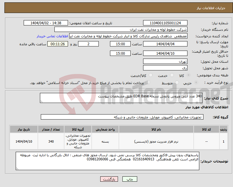
Task: Select the متوسط purchase type radio
Action: click(x=177, y=82)
